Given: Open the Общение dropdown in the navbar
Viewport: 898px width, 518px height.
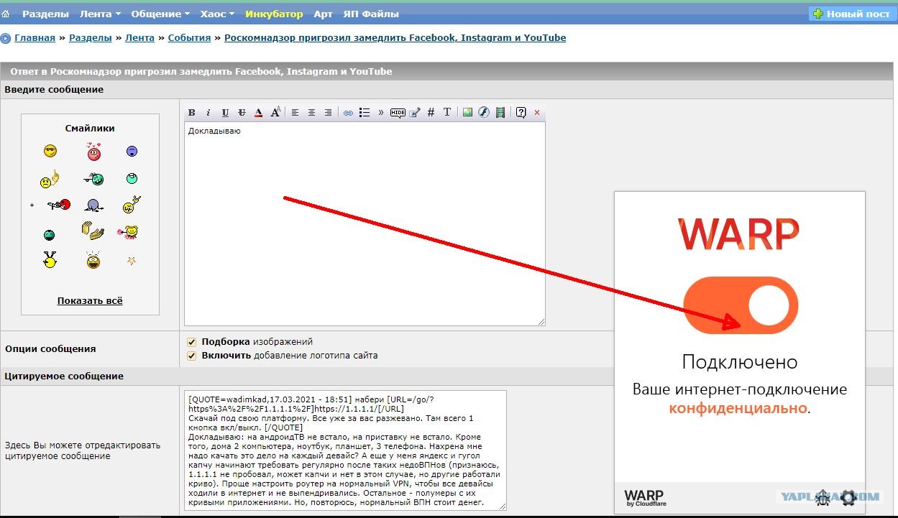Looking at the screenshot, I should tap(160, 14).
